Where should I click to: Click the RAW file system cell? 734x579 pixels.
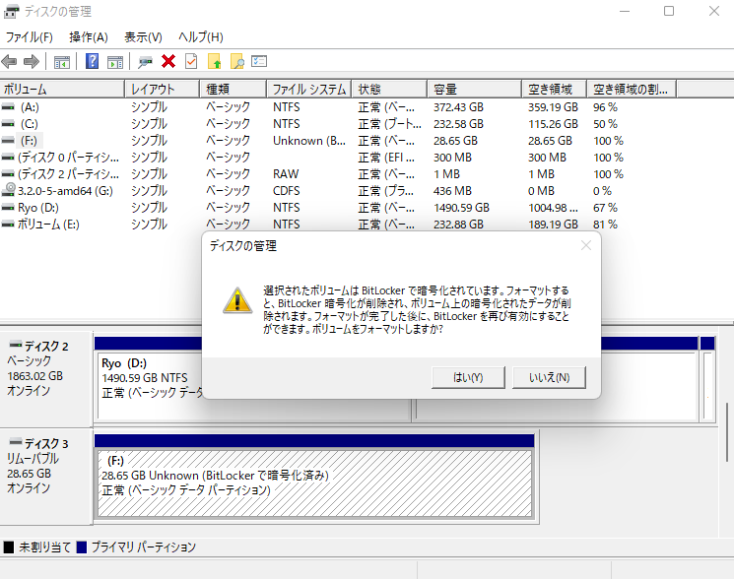coord(286,174)
